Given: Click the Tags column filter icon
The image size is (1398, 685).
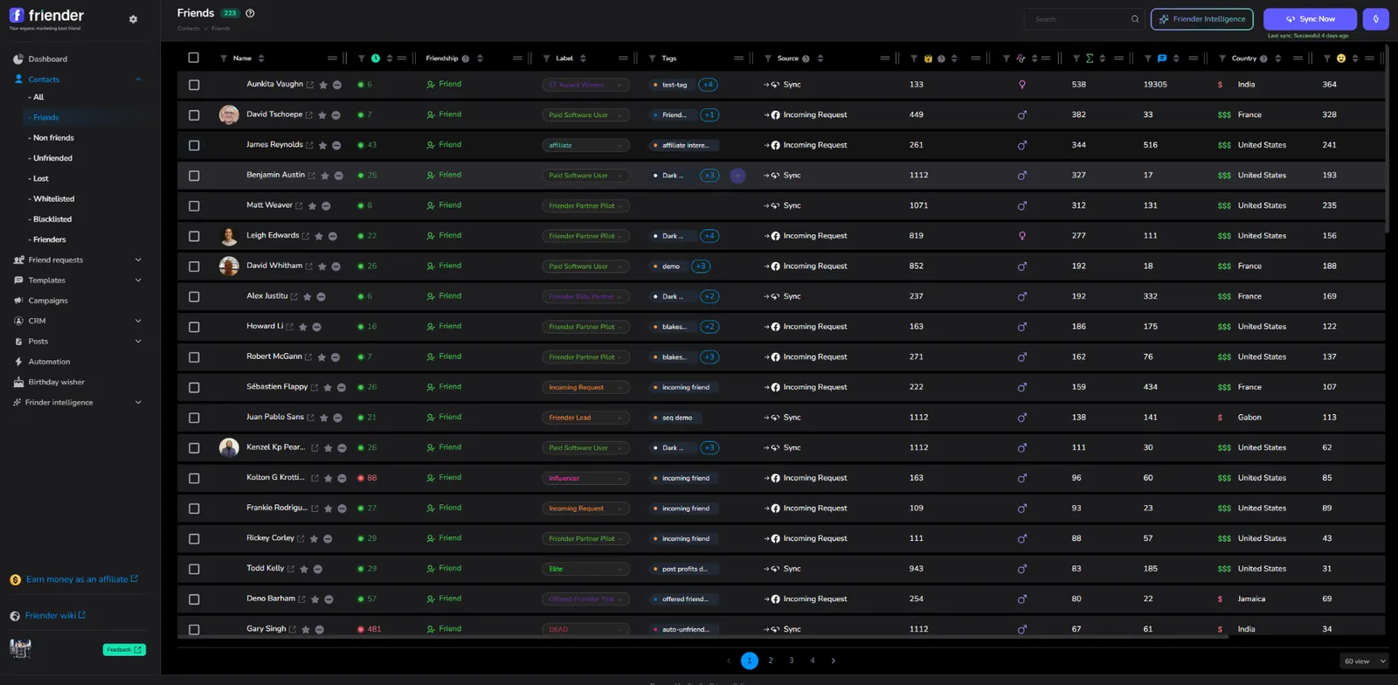Looking at the screenshot, I should (x=652, y=59).
